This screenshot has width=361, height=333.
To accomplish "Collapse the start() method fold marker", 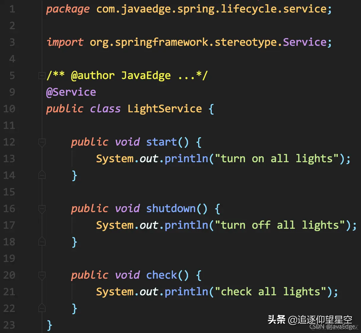I will (x=42, y=143).
